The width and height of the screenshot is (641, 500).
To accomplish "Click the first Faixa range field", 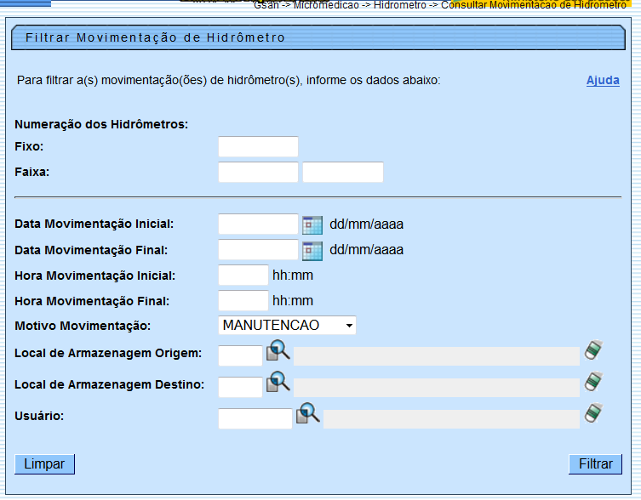I will coord(258,173).
